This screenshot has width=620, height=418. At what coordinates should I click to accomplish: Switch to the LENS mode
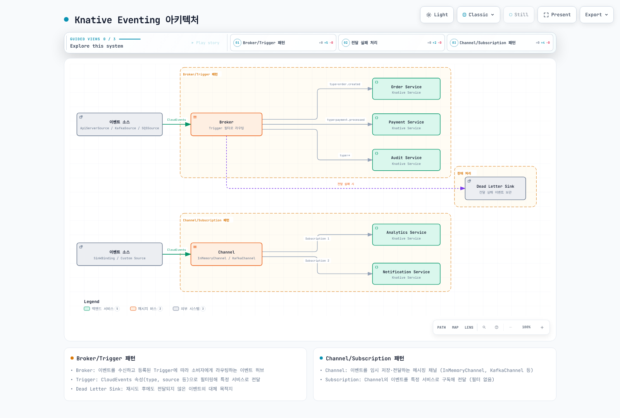[469, 327]
